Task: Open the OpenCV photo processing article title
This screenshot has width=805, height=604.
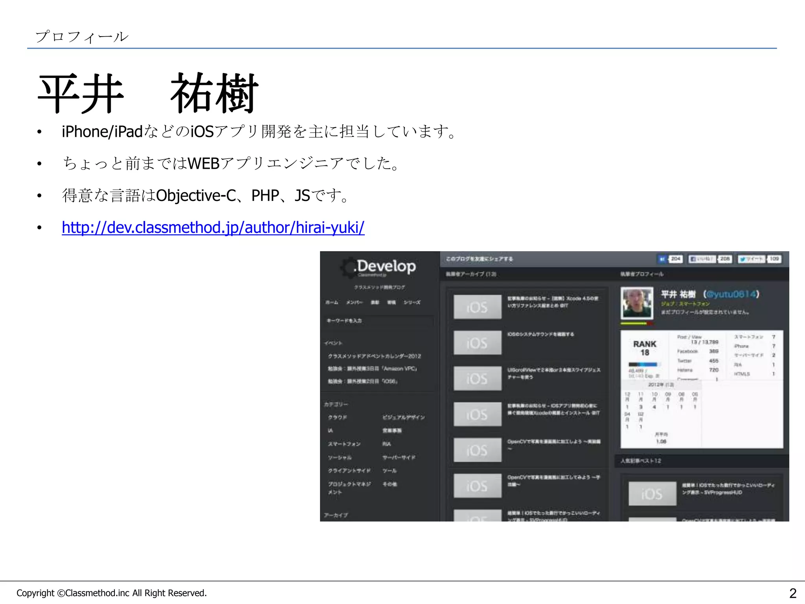Action: tap(553, 442)
